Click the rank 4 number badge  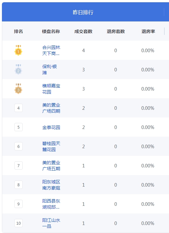click(x=19, y=108)
